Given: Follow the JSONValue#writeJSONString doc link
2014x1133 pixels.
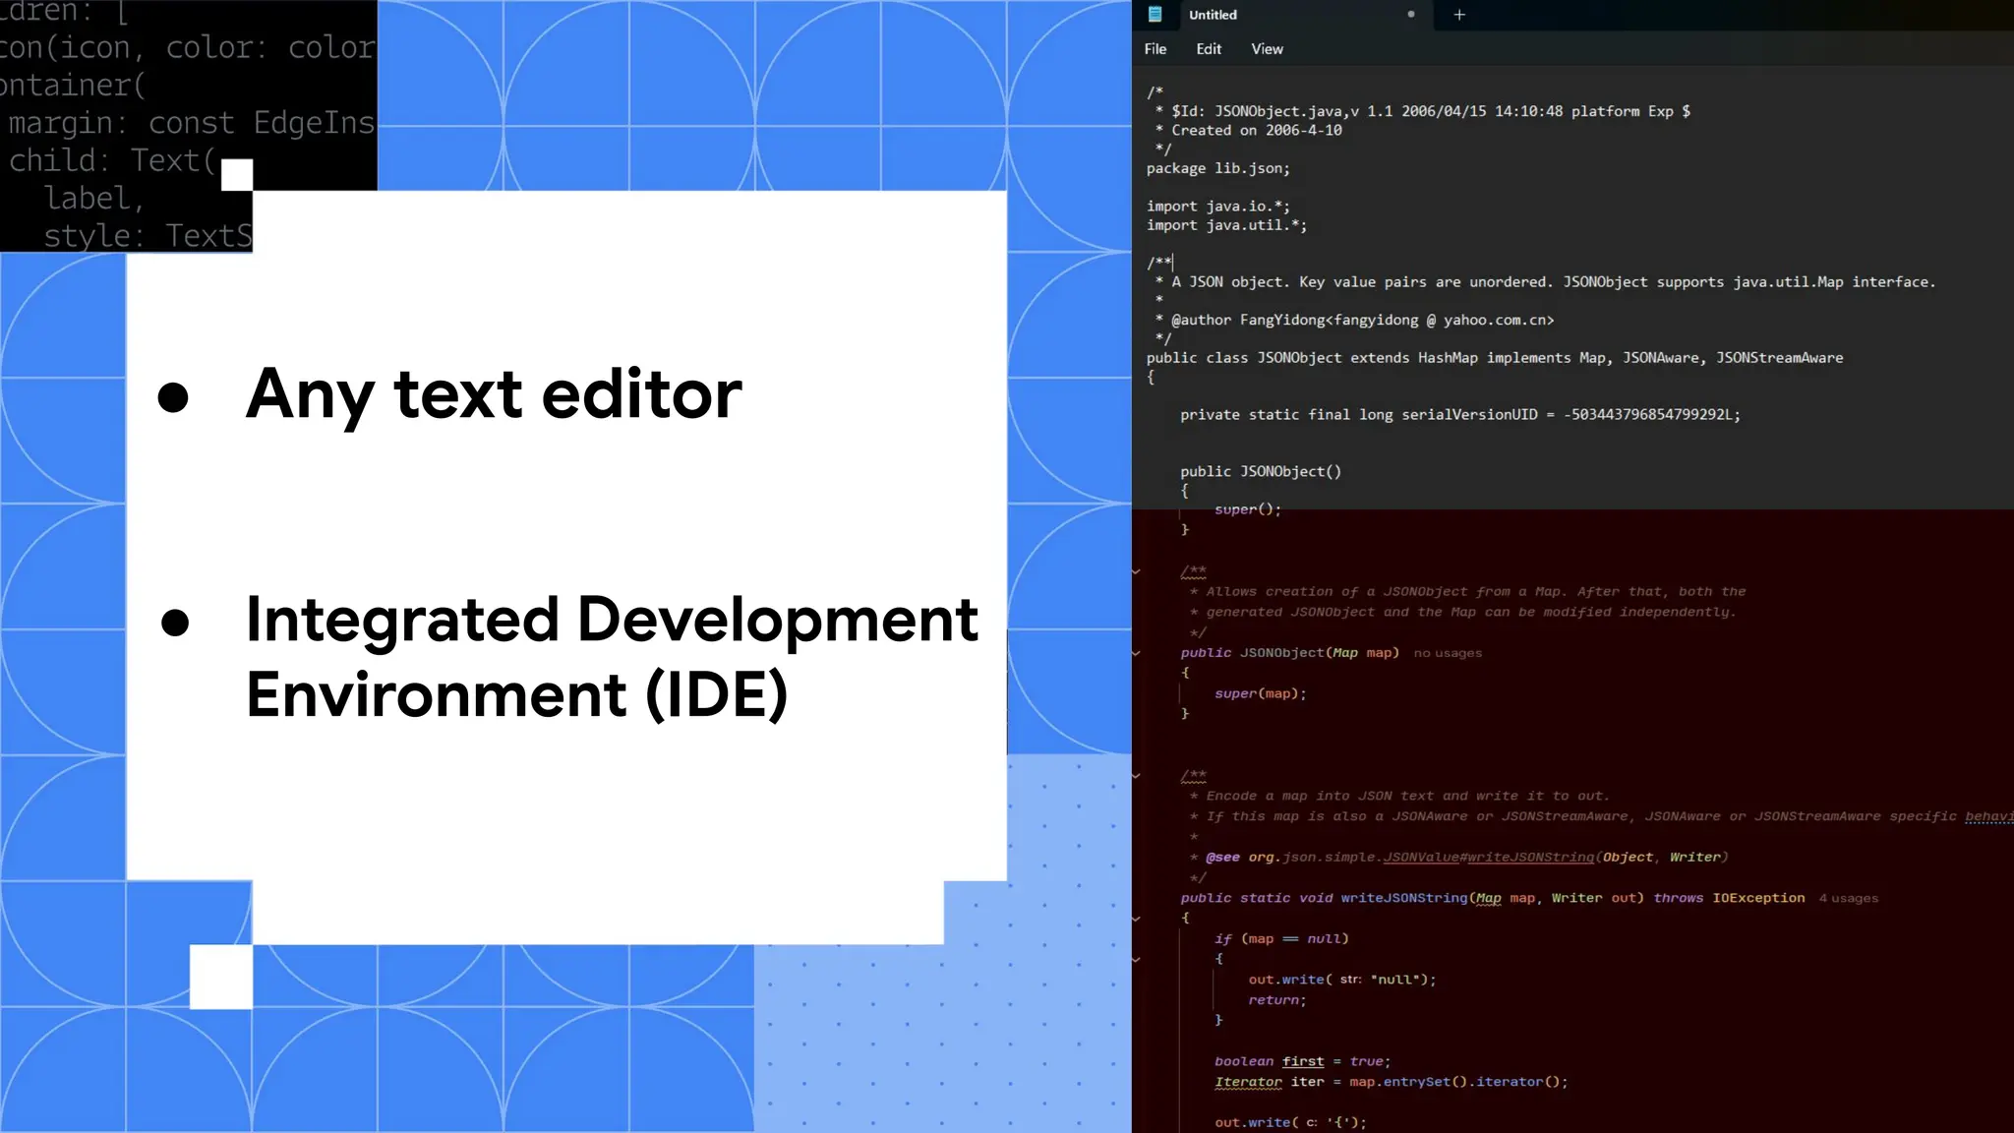Looking at the screenshot, I should pos(1488,858).
